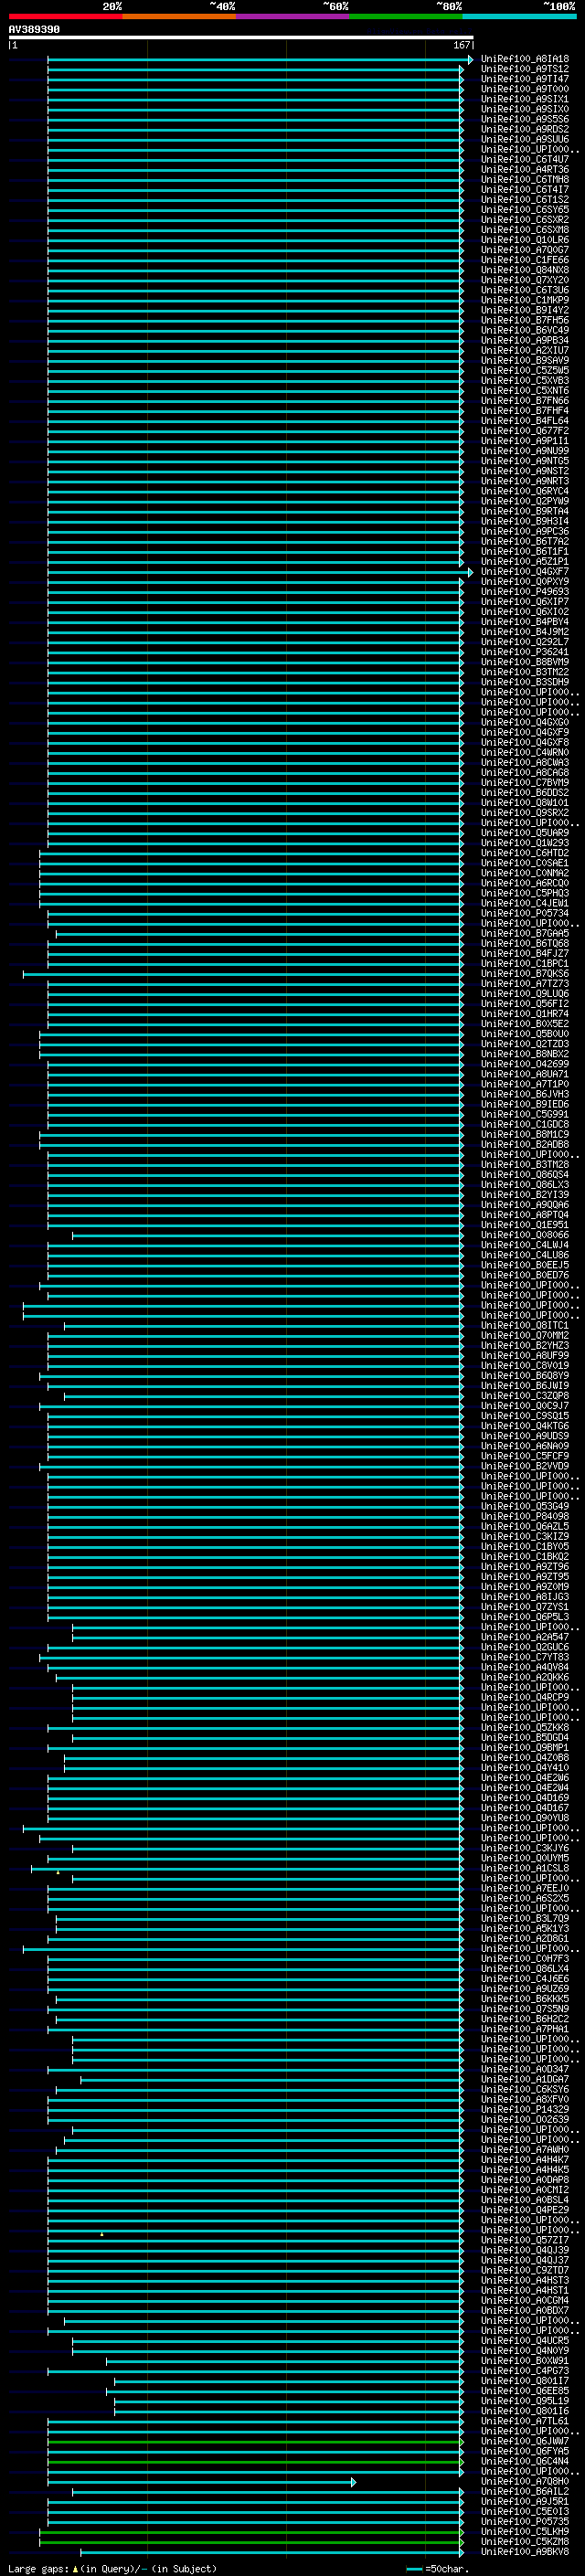The image size is (585, 2576).
Task: Open hit UniRef100_Q6JWW7
Action: pos(524,2441)
